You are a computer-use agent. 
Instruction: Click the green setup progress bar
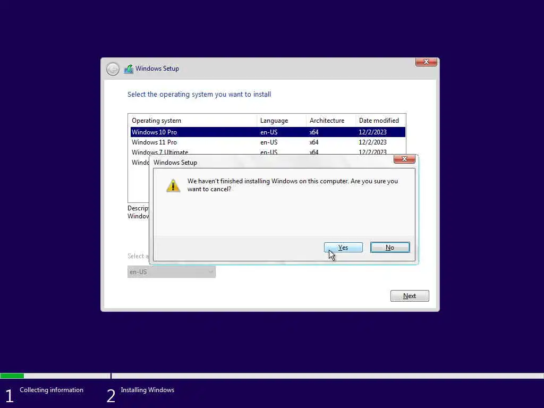click(12, 376)
